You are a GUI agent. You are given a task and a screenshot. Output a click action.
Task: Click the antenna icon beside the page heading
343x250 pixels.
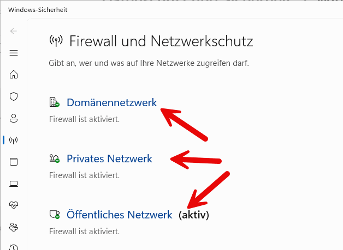[56, 40]
